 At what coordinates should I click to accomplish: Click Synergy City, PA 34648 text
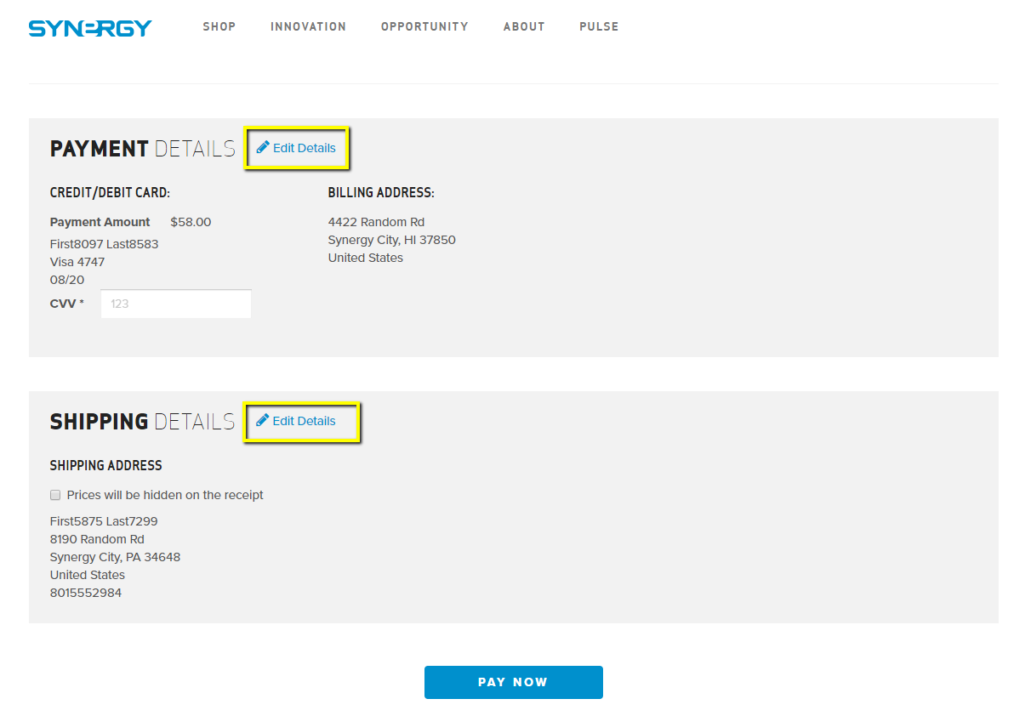click(115, 557)
